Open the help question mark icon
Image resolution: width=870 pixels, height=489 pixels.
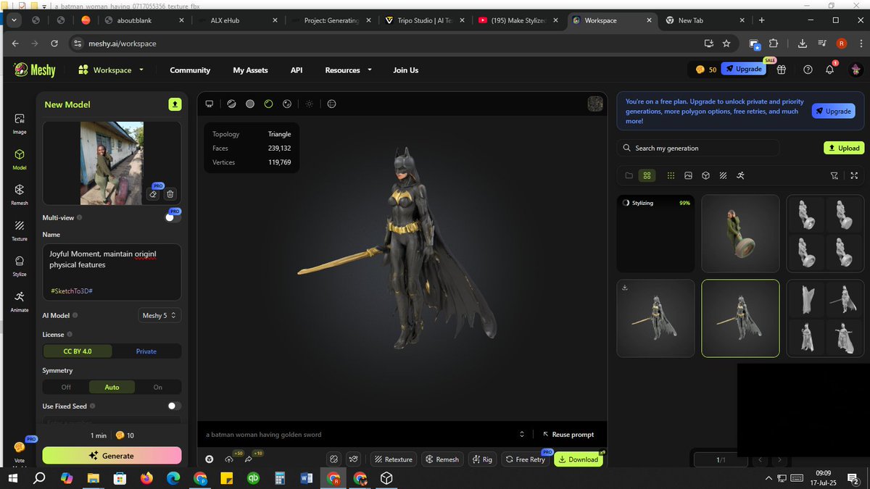(x=808, y=70)
